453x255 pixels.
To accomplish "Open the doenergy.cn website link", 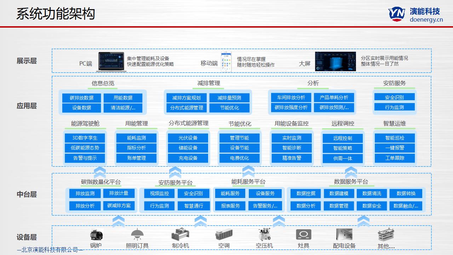I will pyautogui.click(x=426, y=20).
